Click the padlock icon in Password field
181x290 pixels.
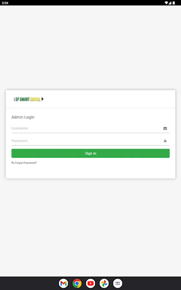pyautogui.click(x=165, y=141)
